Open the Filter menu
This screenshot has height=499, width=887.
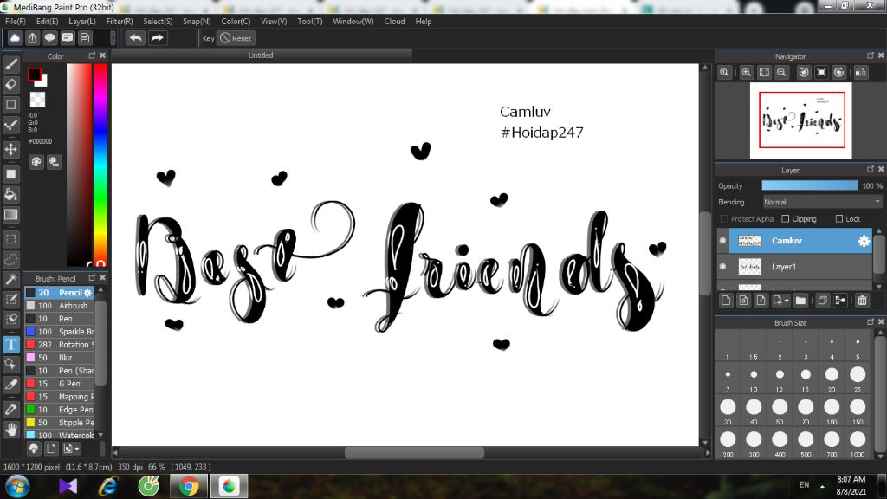120,22
